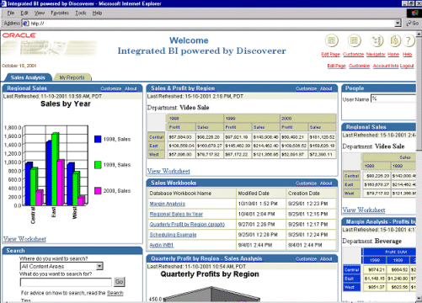
Task: Click the Customize circular icon
Action: point(354,40)
